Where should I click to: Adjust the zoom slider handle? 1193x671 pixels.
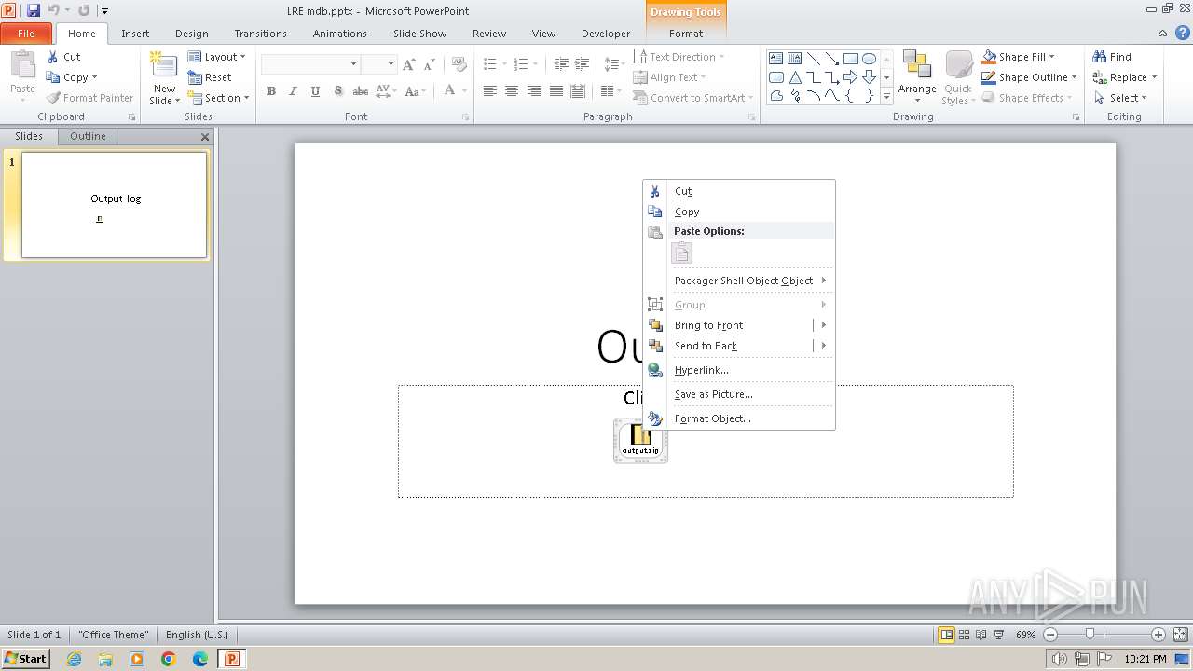(x=1090, y=635)
